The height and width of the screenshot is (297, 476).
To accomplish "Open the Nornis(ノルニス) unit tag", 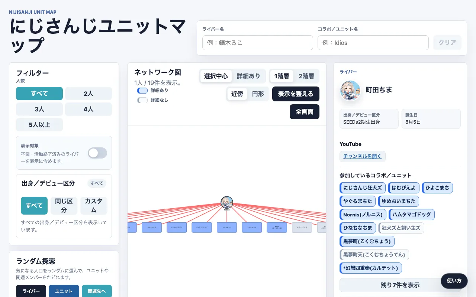I will pos(363,215).
